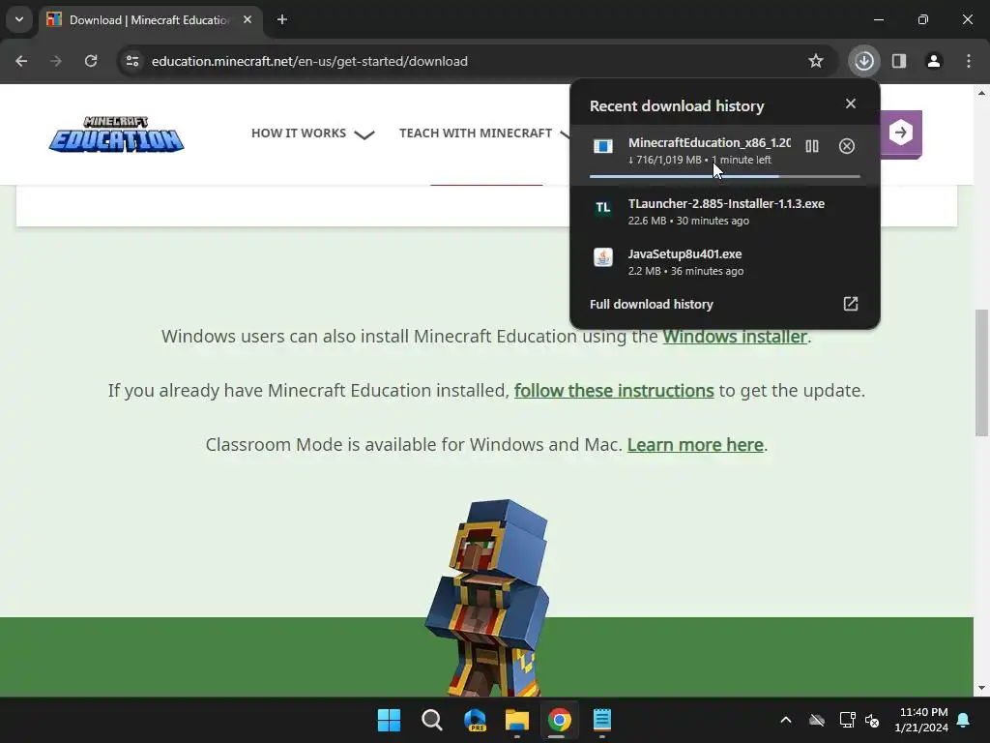Click the MinecraftEducation file icon in downloads
The height and width of the screenshot is (743, 990).
coord(603,147)
